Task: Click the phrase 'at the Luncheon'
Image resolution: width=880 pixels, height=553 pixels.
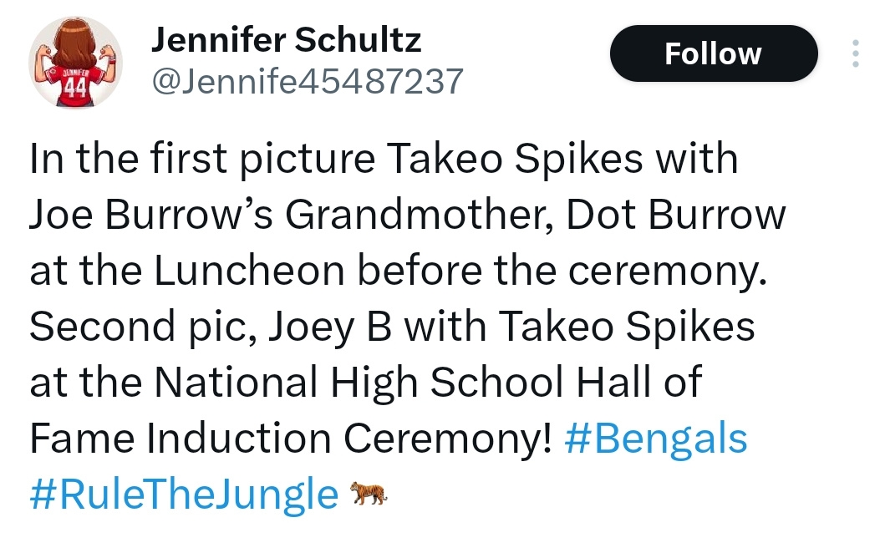Action: [x=187, y=271]
